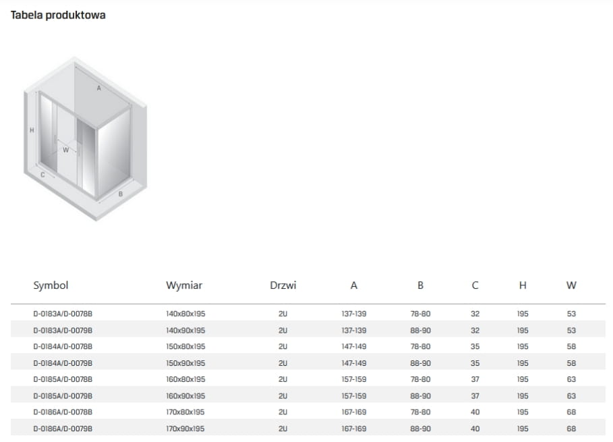Click the H column header in table

[523, 285]
